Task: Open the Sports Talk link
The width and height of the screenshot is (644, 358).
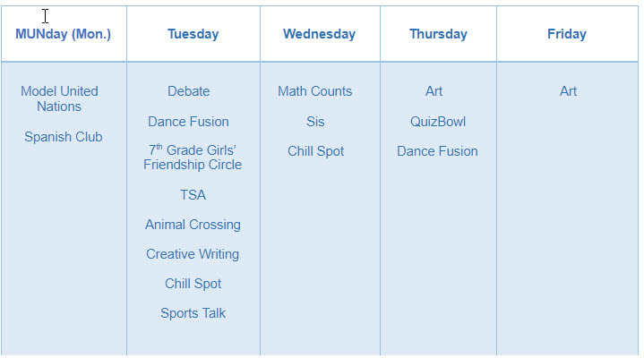Action: point(193,313)
